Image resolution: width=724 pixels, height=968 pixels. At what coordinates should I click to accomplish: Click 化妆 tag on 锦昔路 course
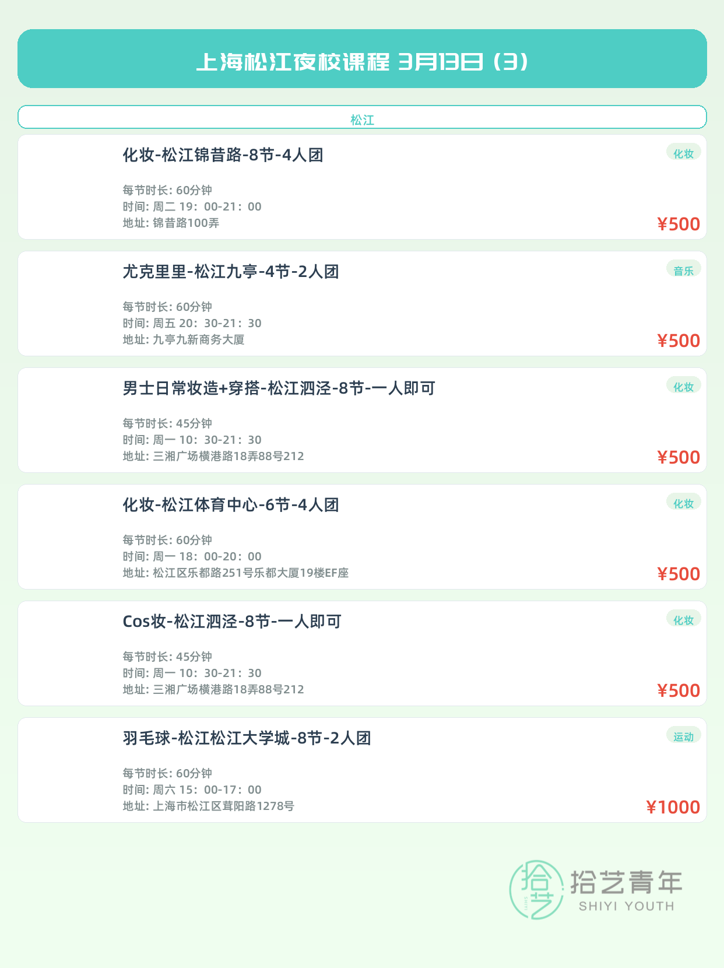(683, 153)
